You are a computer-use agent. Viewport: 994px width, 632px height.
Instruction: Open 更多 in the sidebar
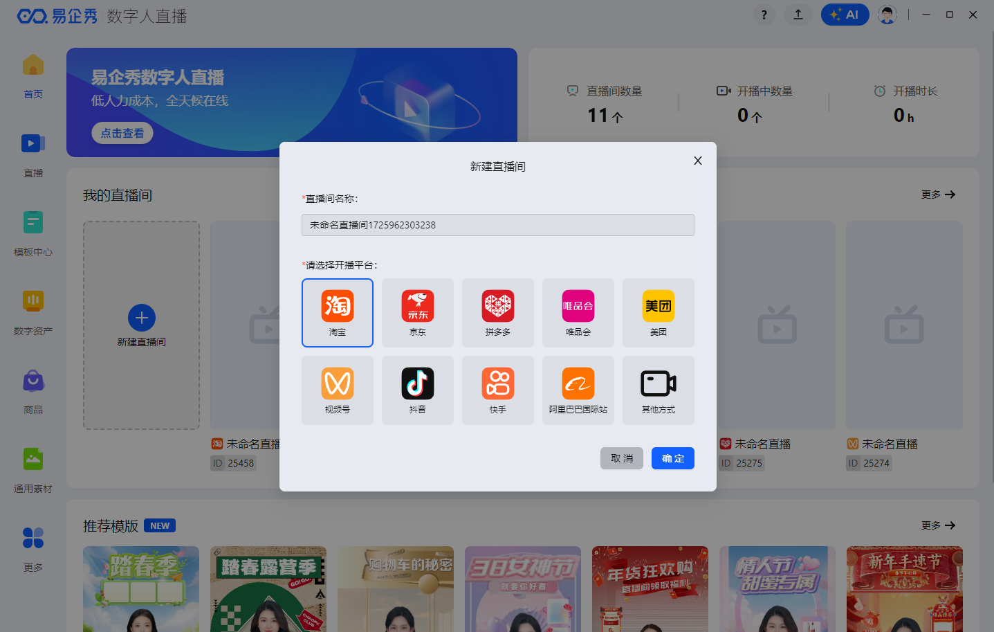coord(33,550)
